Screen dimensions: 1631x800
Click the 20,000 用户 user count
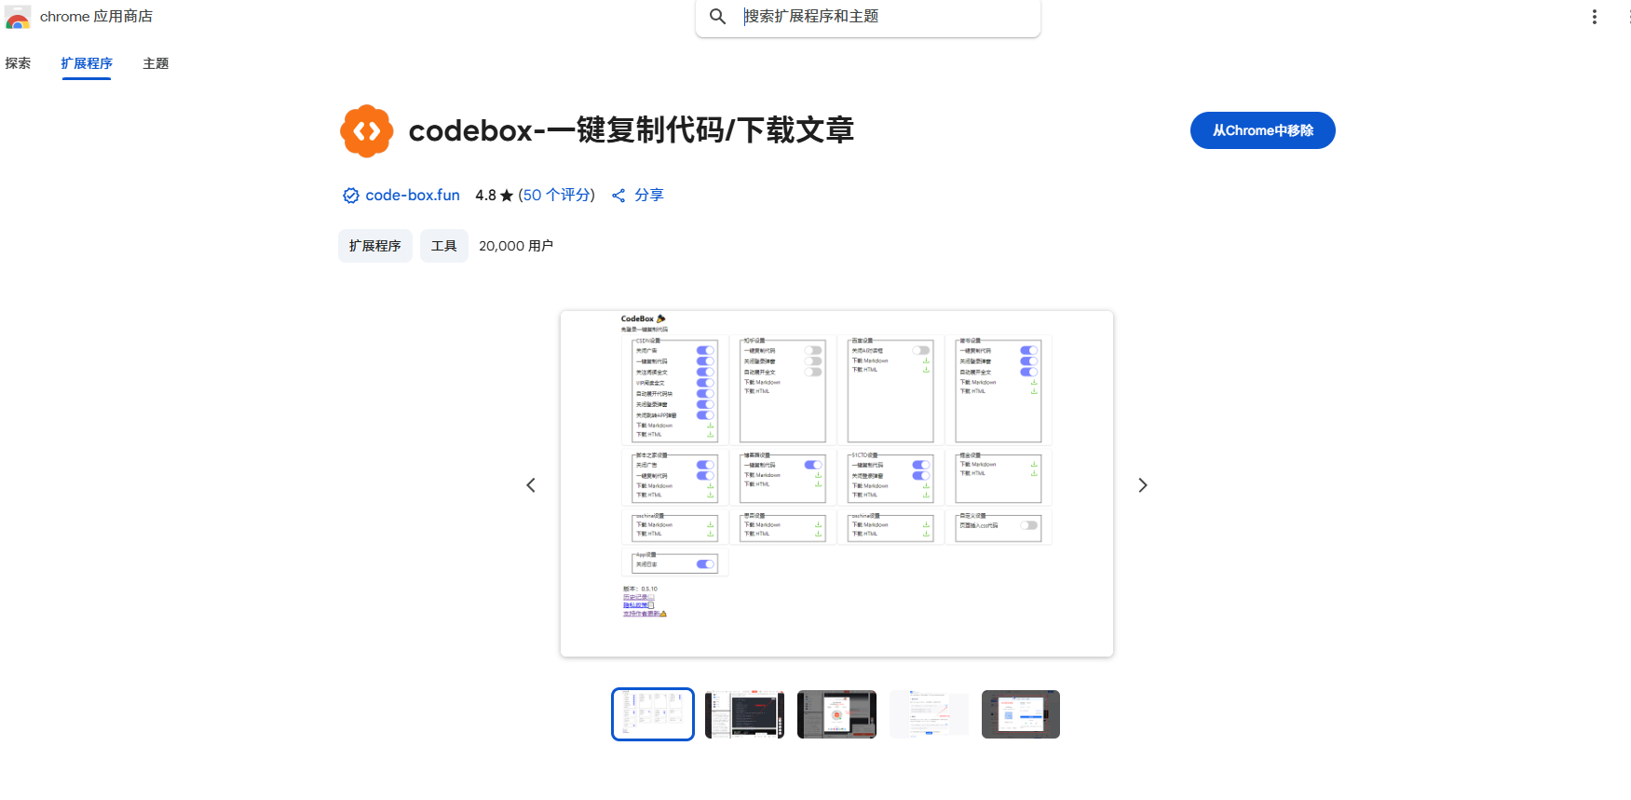tap(516, 246)
